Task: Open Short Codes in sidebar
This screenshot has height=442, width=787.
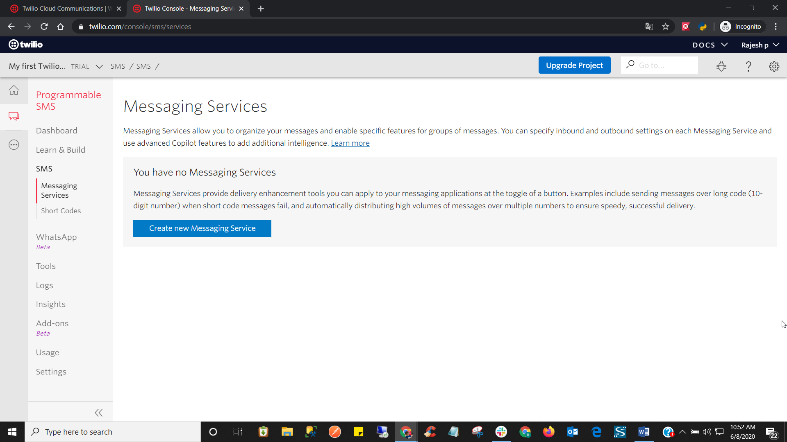Action: pos(61,211)
